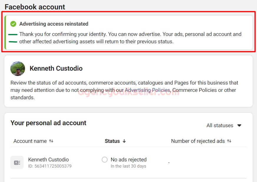Viewport: 257px width, 182px height.
Task: Click Kenneth Custodio's profile picture
Action: (18, 68)
